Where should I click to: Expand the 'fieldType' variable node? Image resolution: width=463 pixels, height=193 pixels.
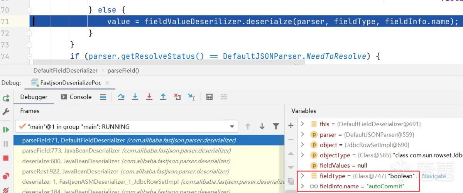[302, 176]
